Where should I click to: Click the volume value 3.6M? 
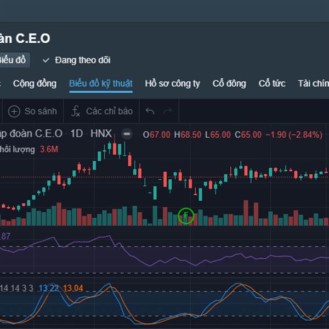(49, 149)
